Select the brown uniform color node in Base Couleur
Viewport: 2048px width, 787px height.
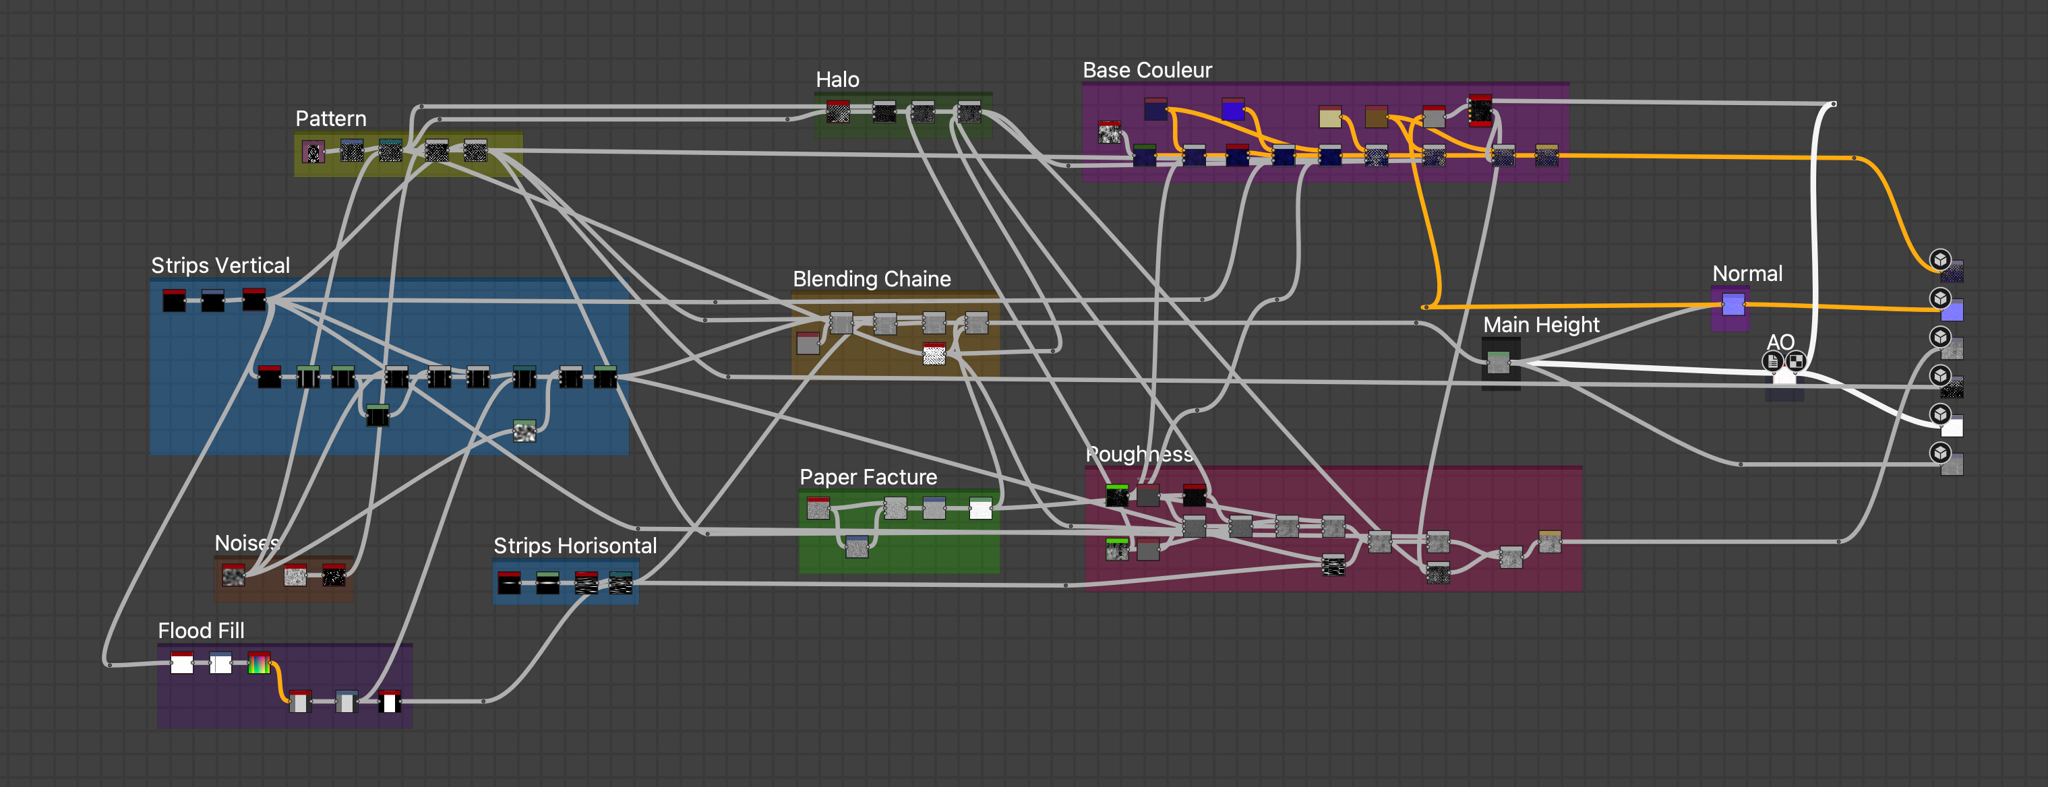pos(1376,117)
